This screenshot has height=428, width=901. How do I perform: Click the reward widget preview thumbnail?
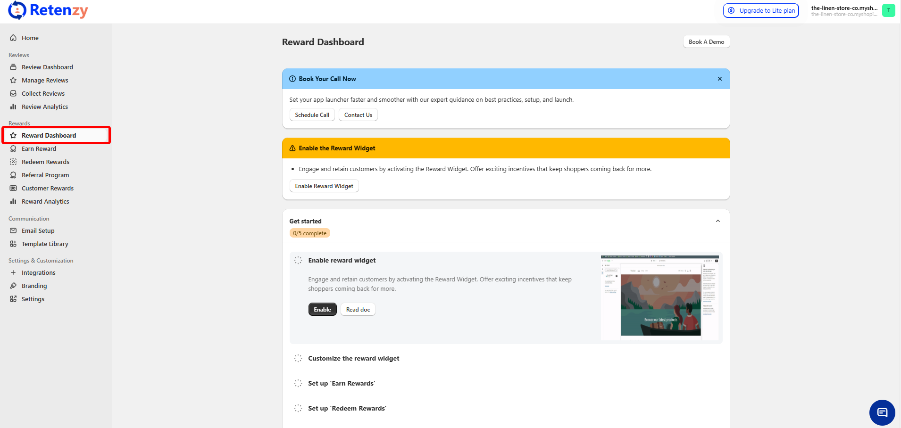(659, 297)
